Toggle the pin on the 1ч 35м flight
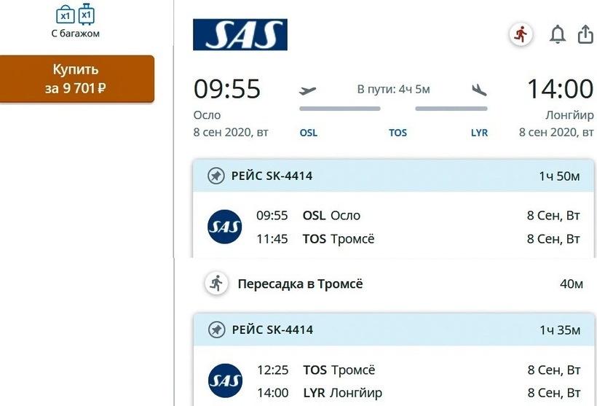The image size is (597, 406). pyautogui.click(x=216, y=329)
